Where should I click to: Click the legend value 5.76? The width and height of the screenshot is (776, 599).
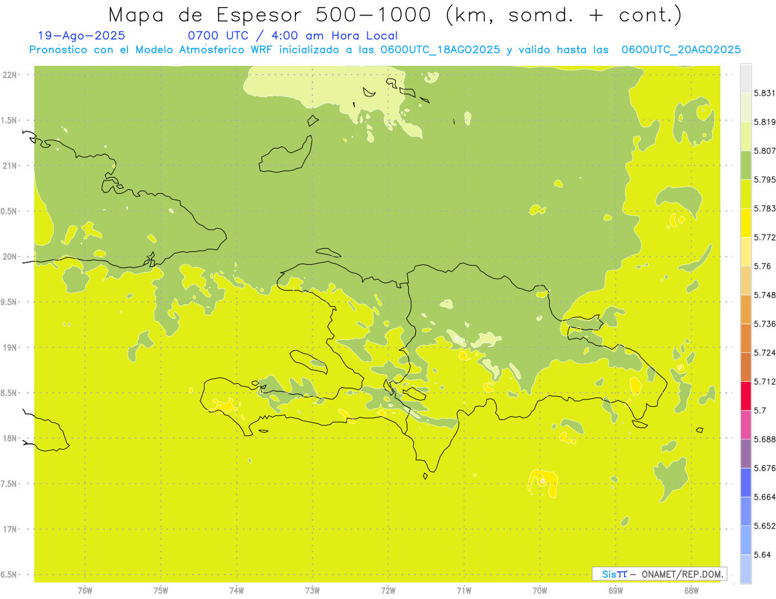pos(764,266)
